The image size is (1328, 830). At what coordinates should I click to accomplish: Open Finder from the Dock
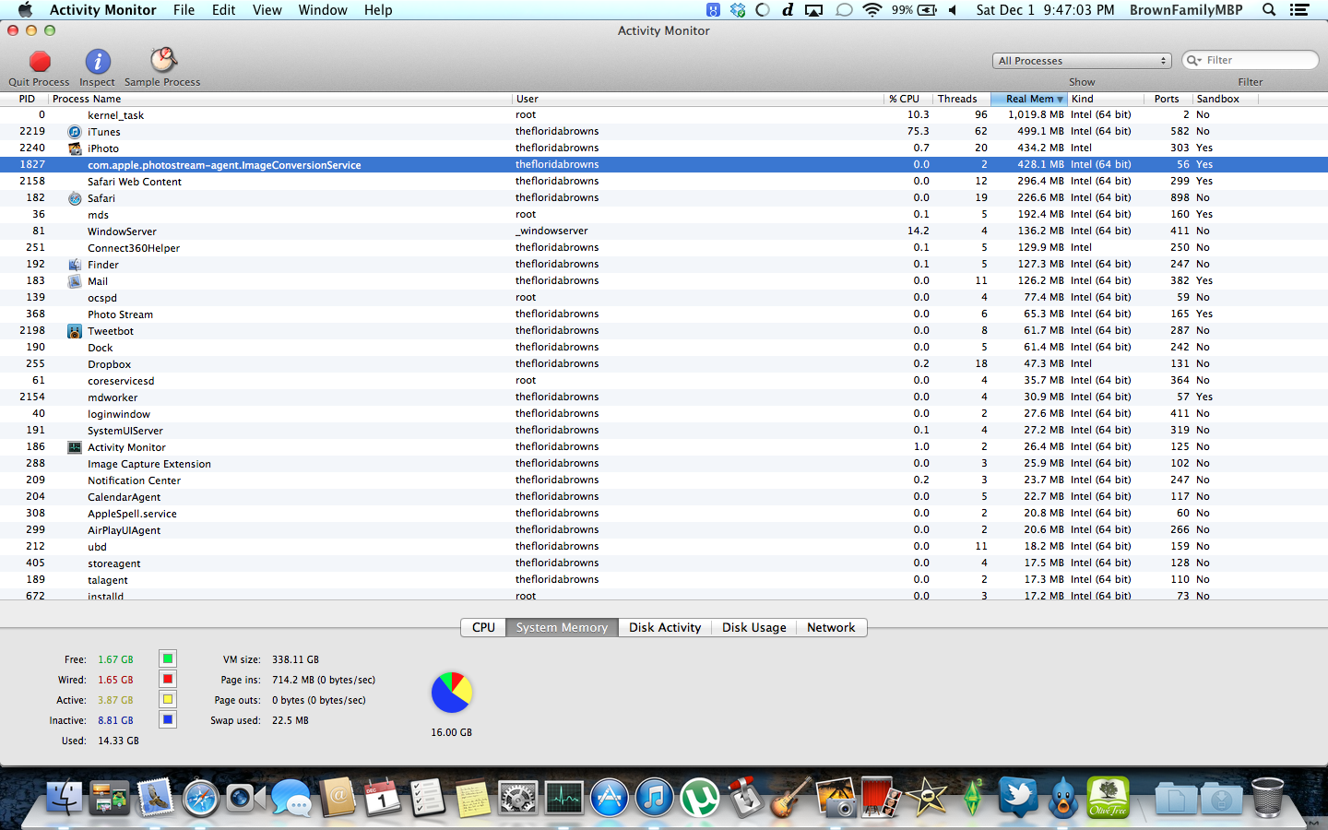[65, 798]
